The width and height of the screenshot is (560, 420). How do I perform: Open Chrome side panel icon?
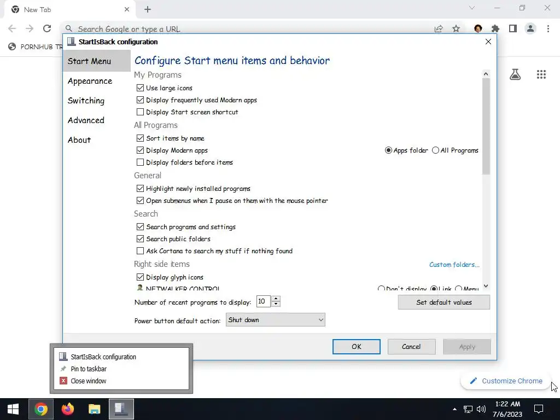[513, 28]
